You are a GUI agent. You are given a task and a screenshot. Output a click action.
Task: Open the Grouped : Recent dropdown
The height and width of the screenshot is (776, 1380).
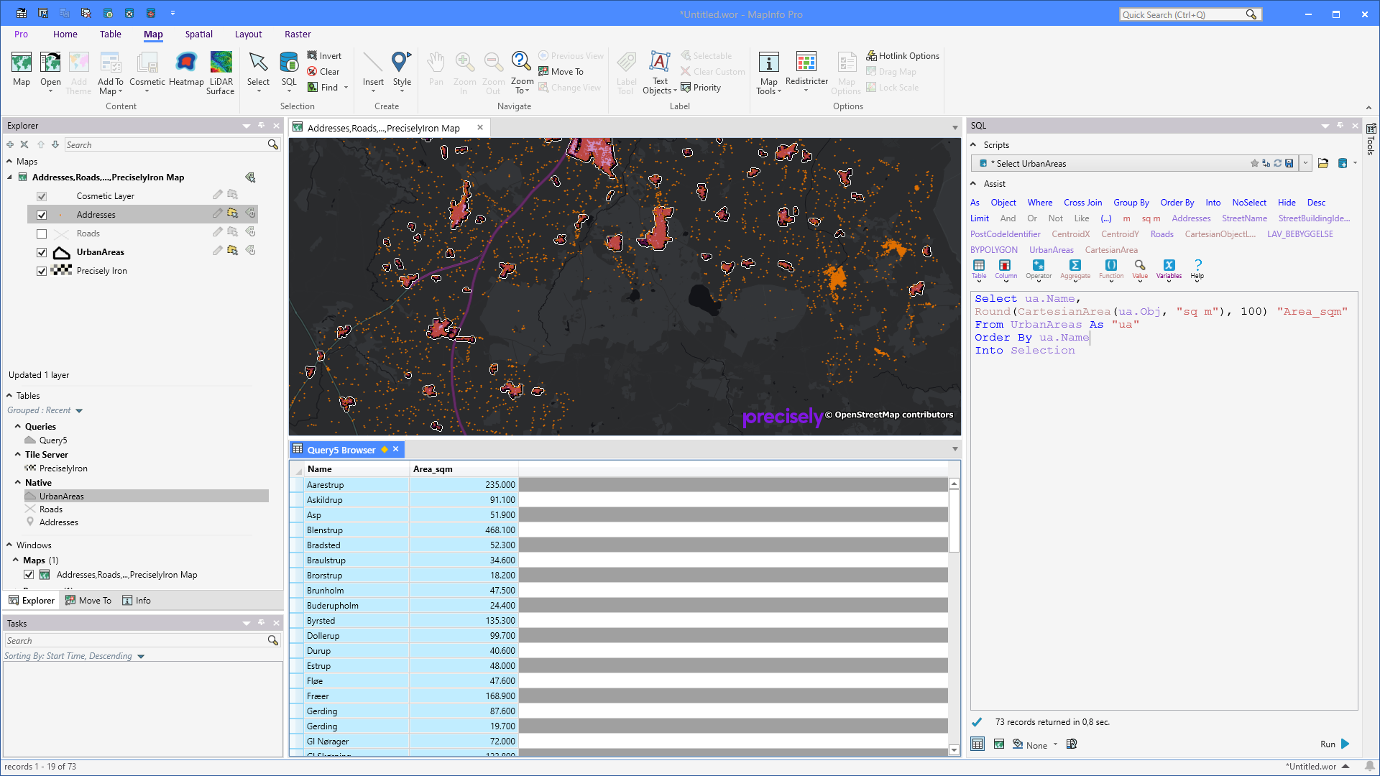coord(78,410)
